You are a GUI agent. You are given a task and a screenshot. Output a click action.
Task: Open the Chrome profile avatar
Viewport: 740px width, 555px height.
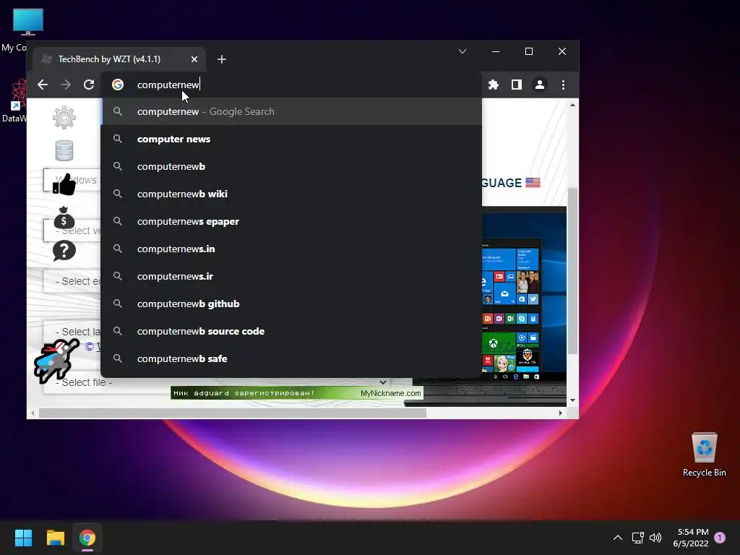(x=539, y=85)
